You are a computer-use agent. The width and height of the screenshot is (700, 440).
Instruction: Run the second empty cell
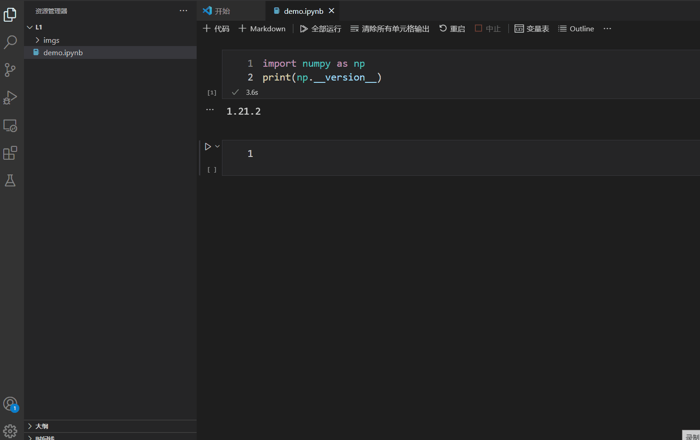tap(208, 146)
